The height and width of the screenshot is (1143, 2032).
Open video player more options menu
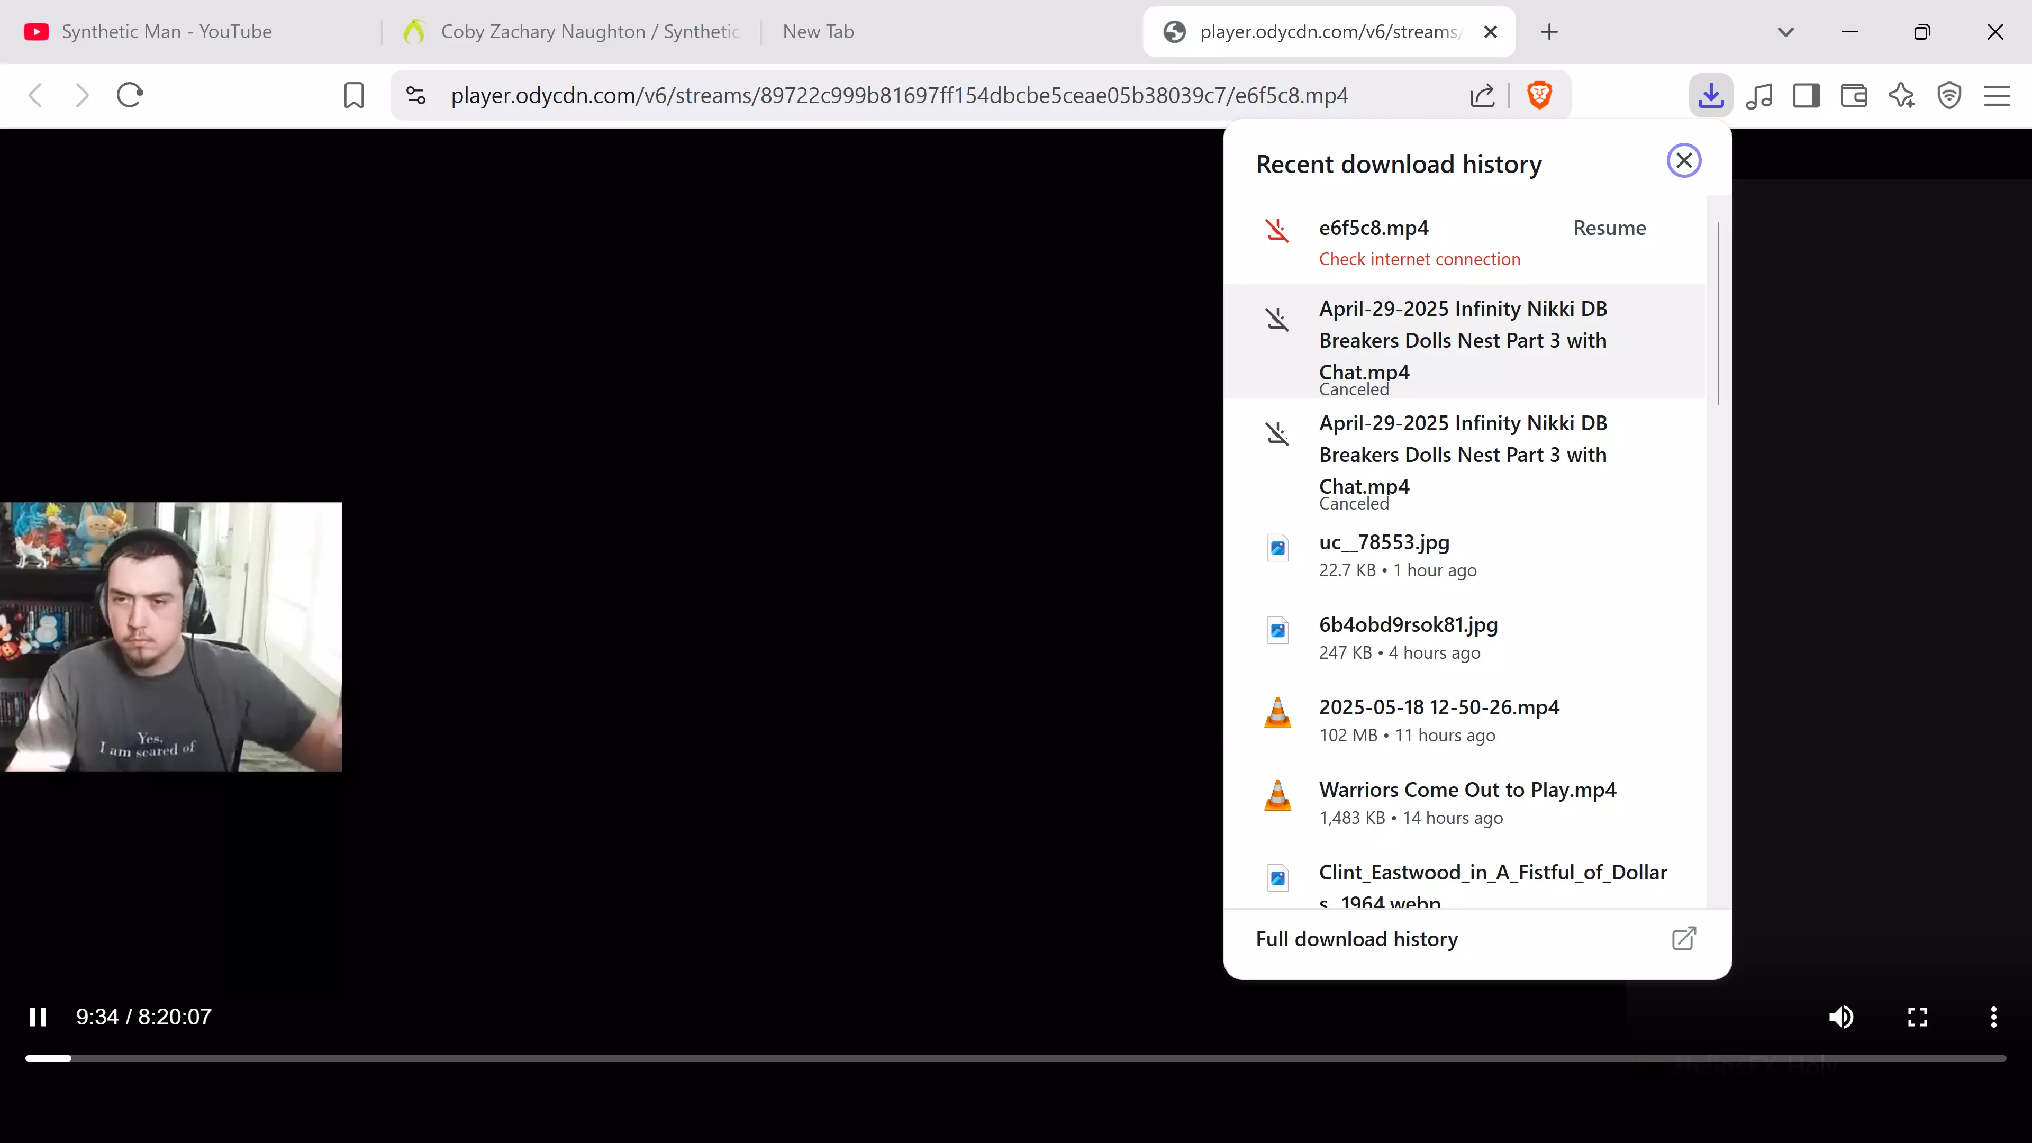click(x=1993, y=1017)
